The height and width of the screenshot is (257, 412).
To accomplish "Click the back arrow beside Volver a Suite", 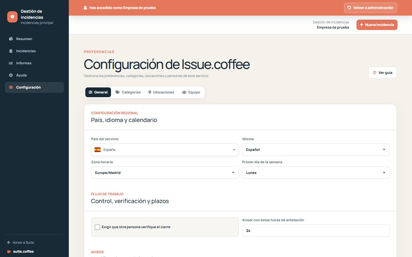I will (x=9, y=243).
